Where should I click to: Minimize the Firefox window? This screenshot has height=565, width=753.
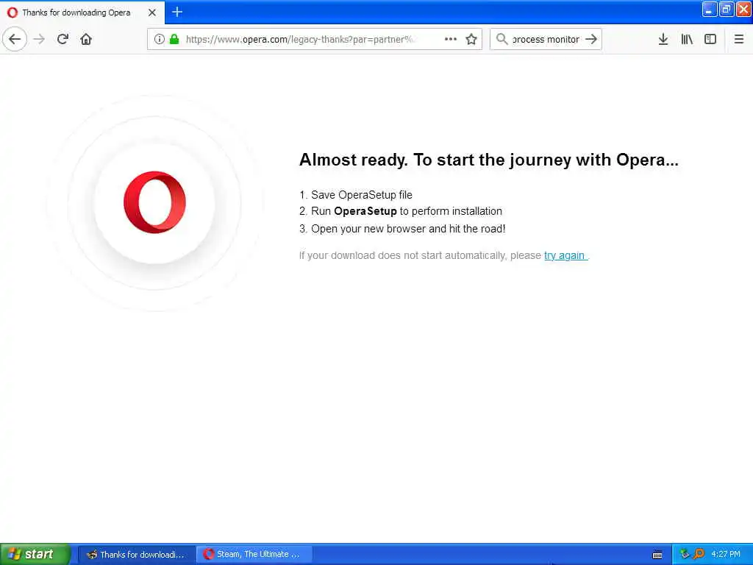click(x=709, y=9)
